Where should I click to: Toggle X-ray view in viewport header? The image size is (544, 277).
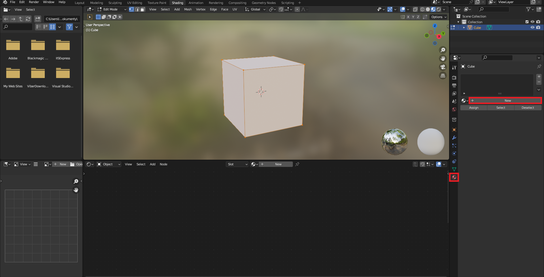(x=415, y=9)
